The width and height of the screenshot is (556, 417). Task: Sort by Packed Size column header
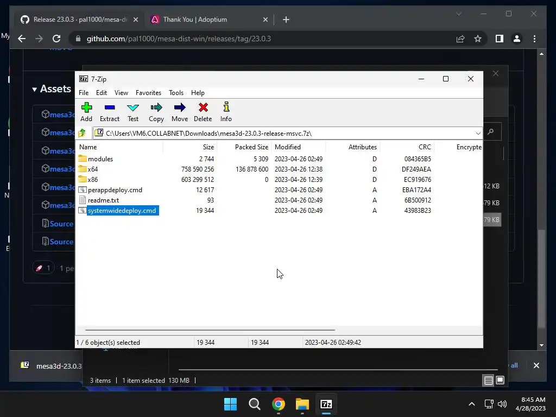244,147
